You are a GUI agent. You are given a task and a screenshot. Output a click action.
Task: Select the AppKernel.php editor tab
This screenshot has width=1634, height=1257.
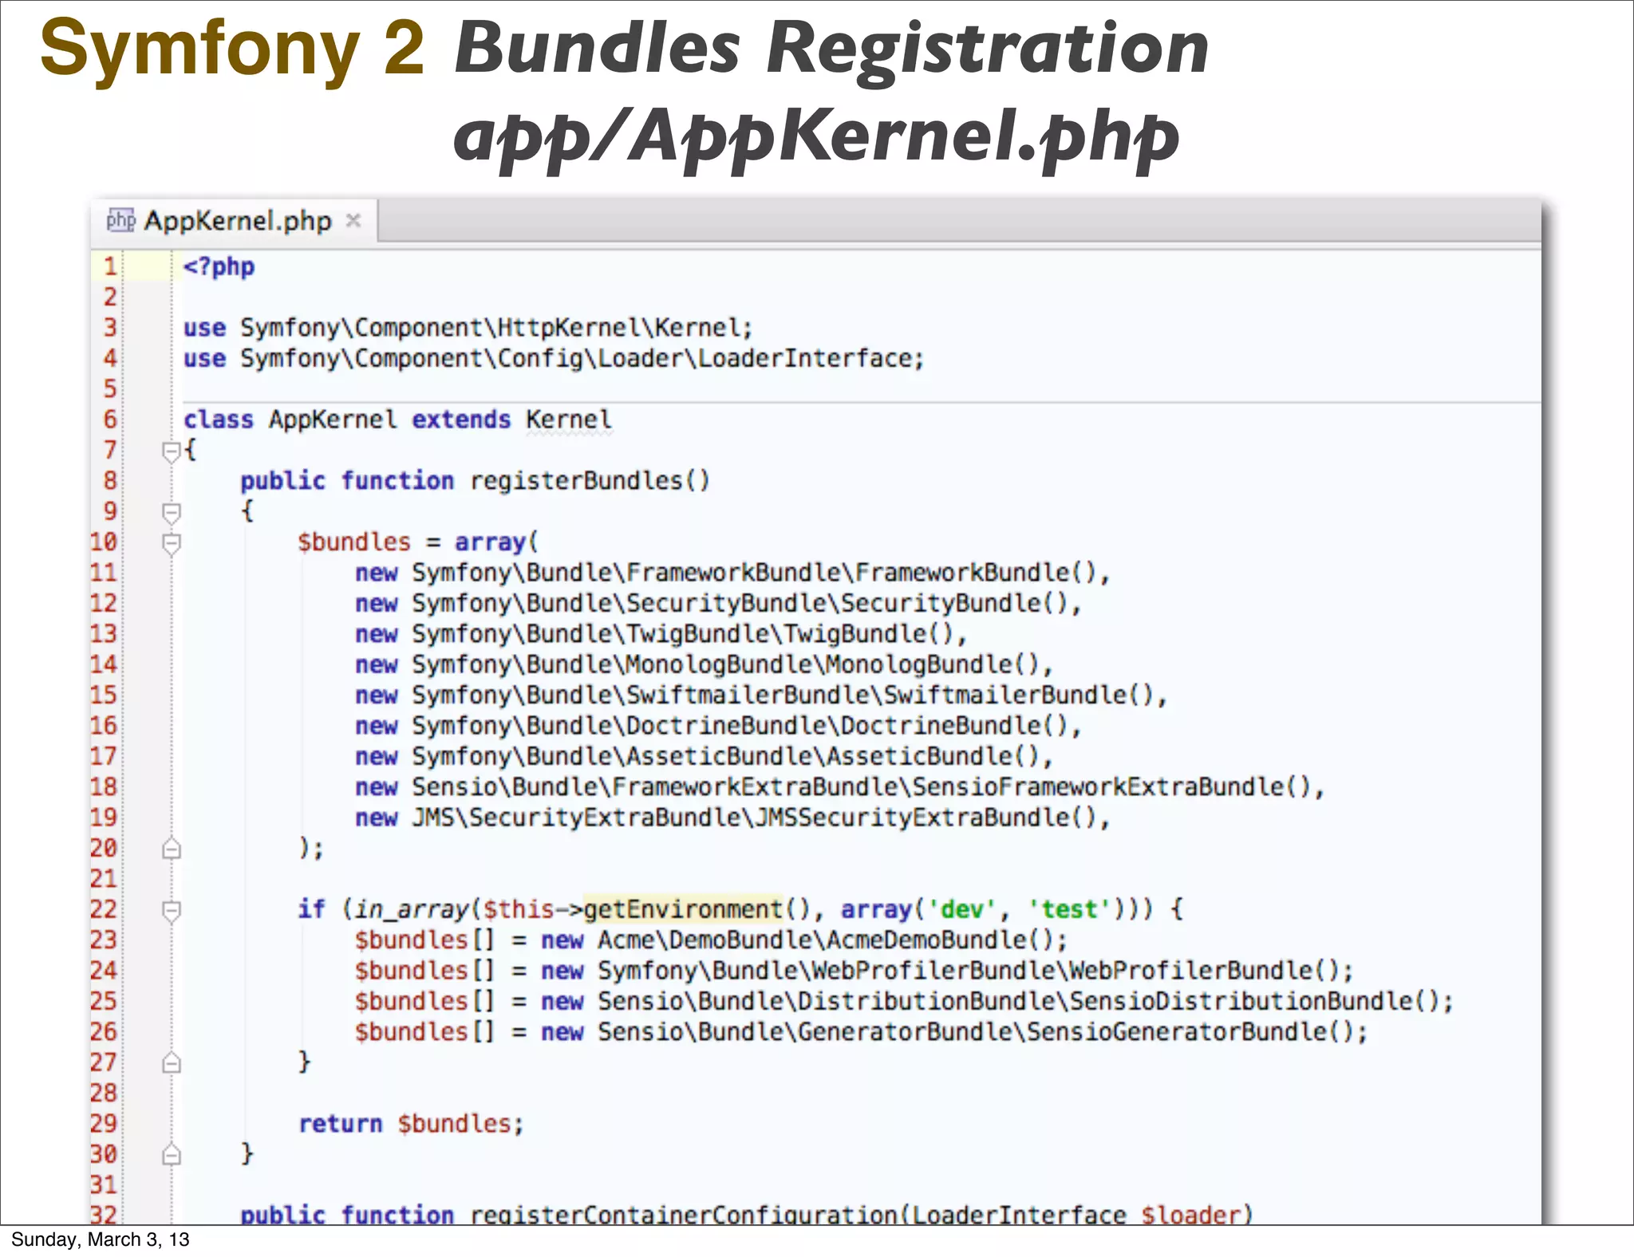(x=234, y=221)
